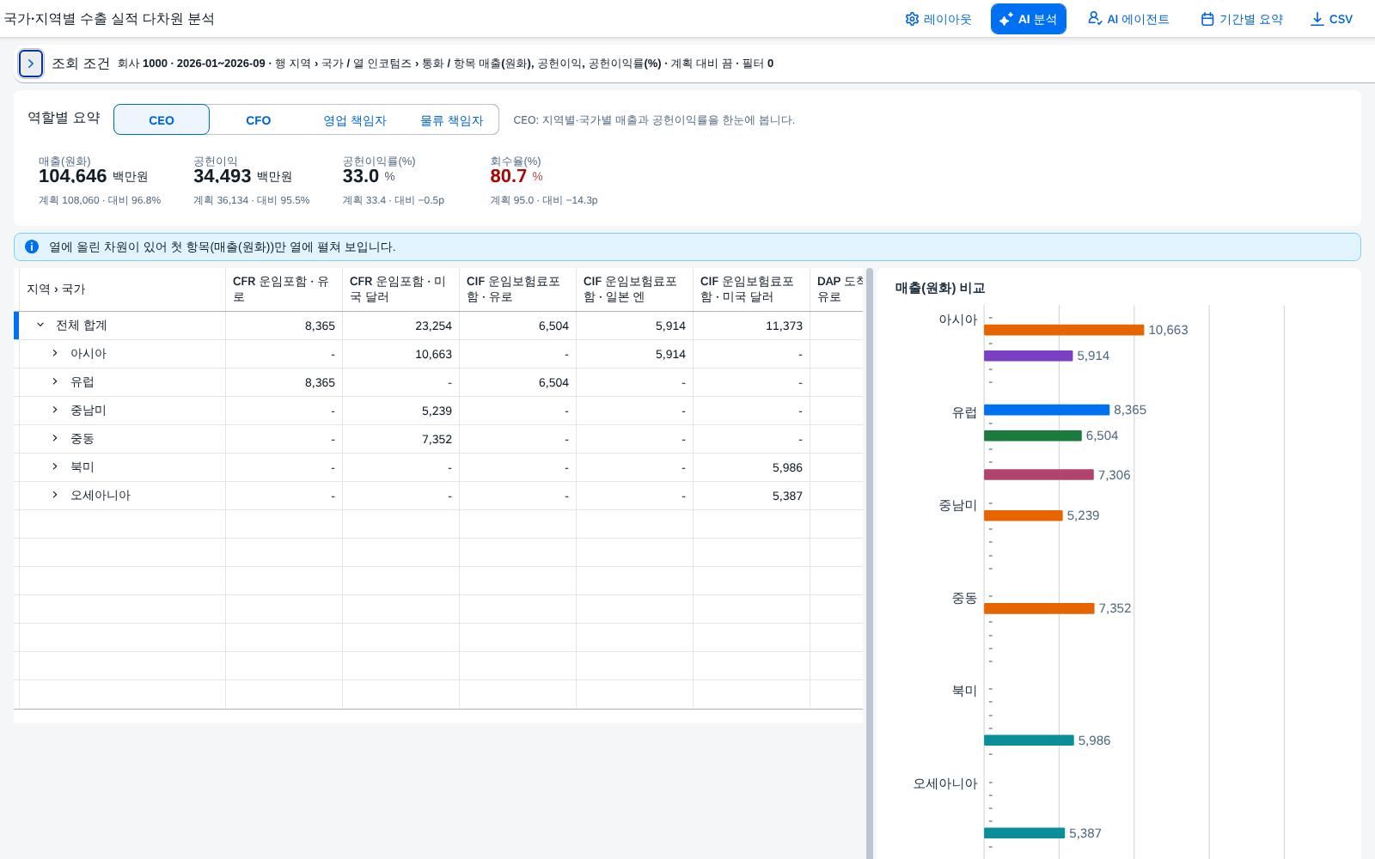Expand the 북미 region row
The height and width of the screenshot is (859, 1375).
(55, 466)
